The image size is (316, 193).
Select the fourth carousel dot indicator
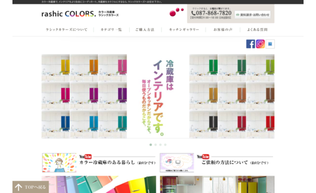point(165,144)
